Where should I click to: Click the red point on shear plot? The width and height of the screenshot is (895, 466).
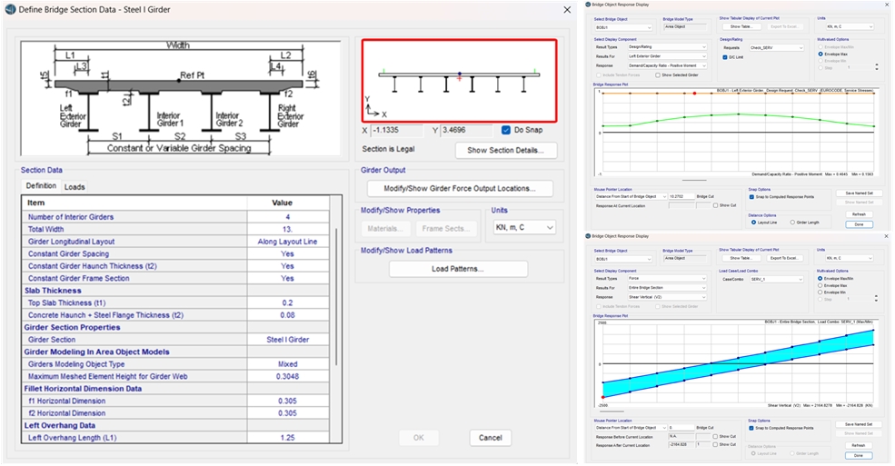tap(602, 397)
